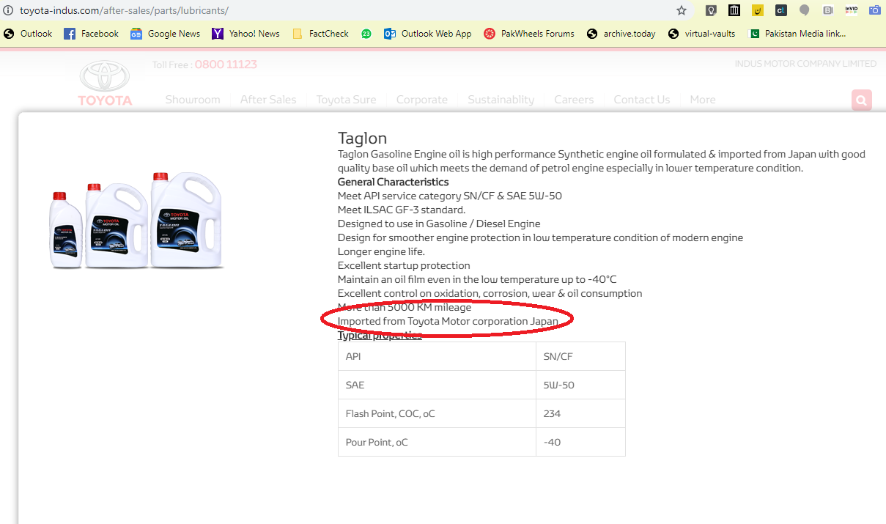
Task: Click 'Imported from Toyota Motor corporation Japan' line
Action: [x=448, y=321]
